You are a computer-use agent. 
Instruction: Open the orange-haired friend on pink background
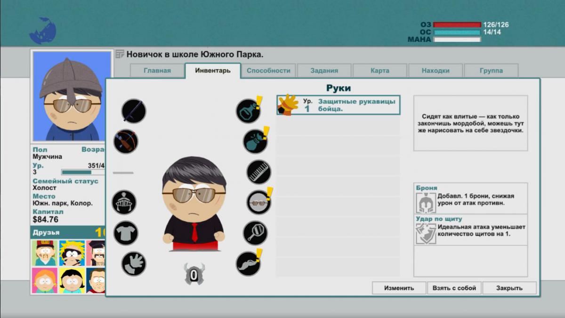44,280
